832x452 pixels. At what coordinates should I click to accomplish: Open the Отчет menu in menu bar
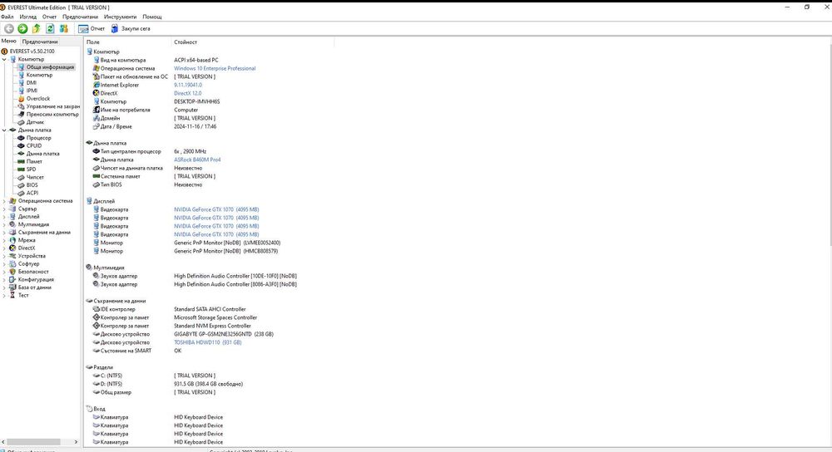(49, 17)
